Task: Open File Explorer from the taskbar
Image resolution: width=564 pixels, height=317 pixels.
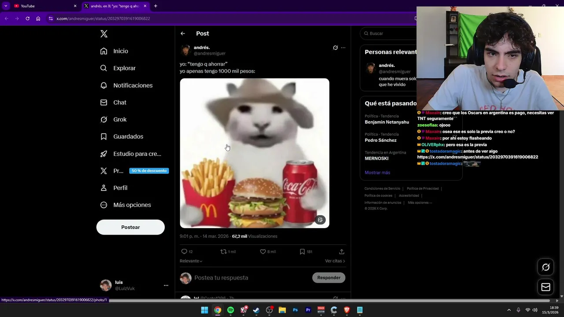Action: pos(282,310)
